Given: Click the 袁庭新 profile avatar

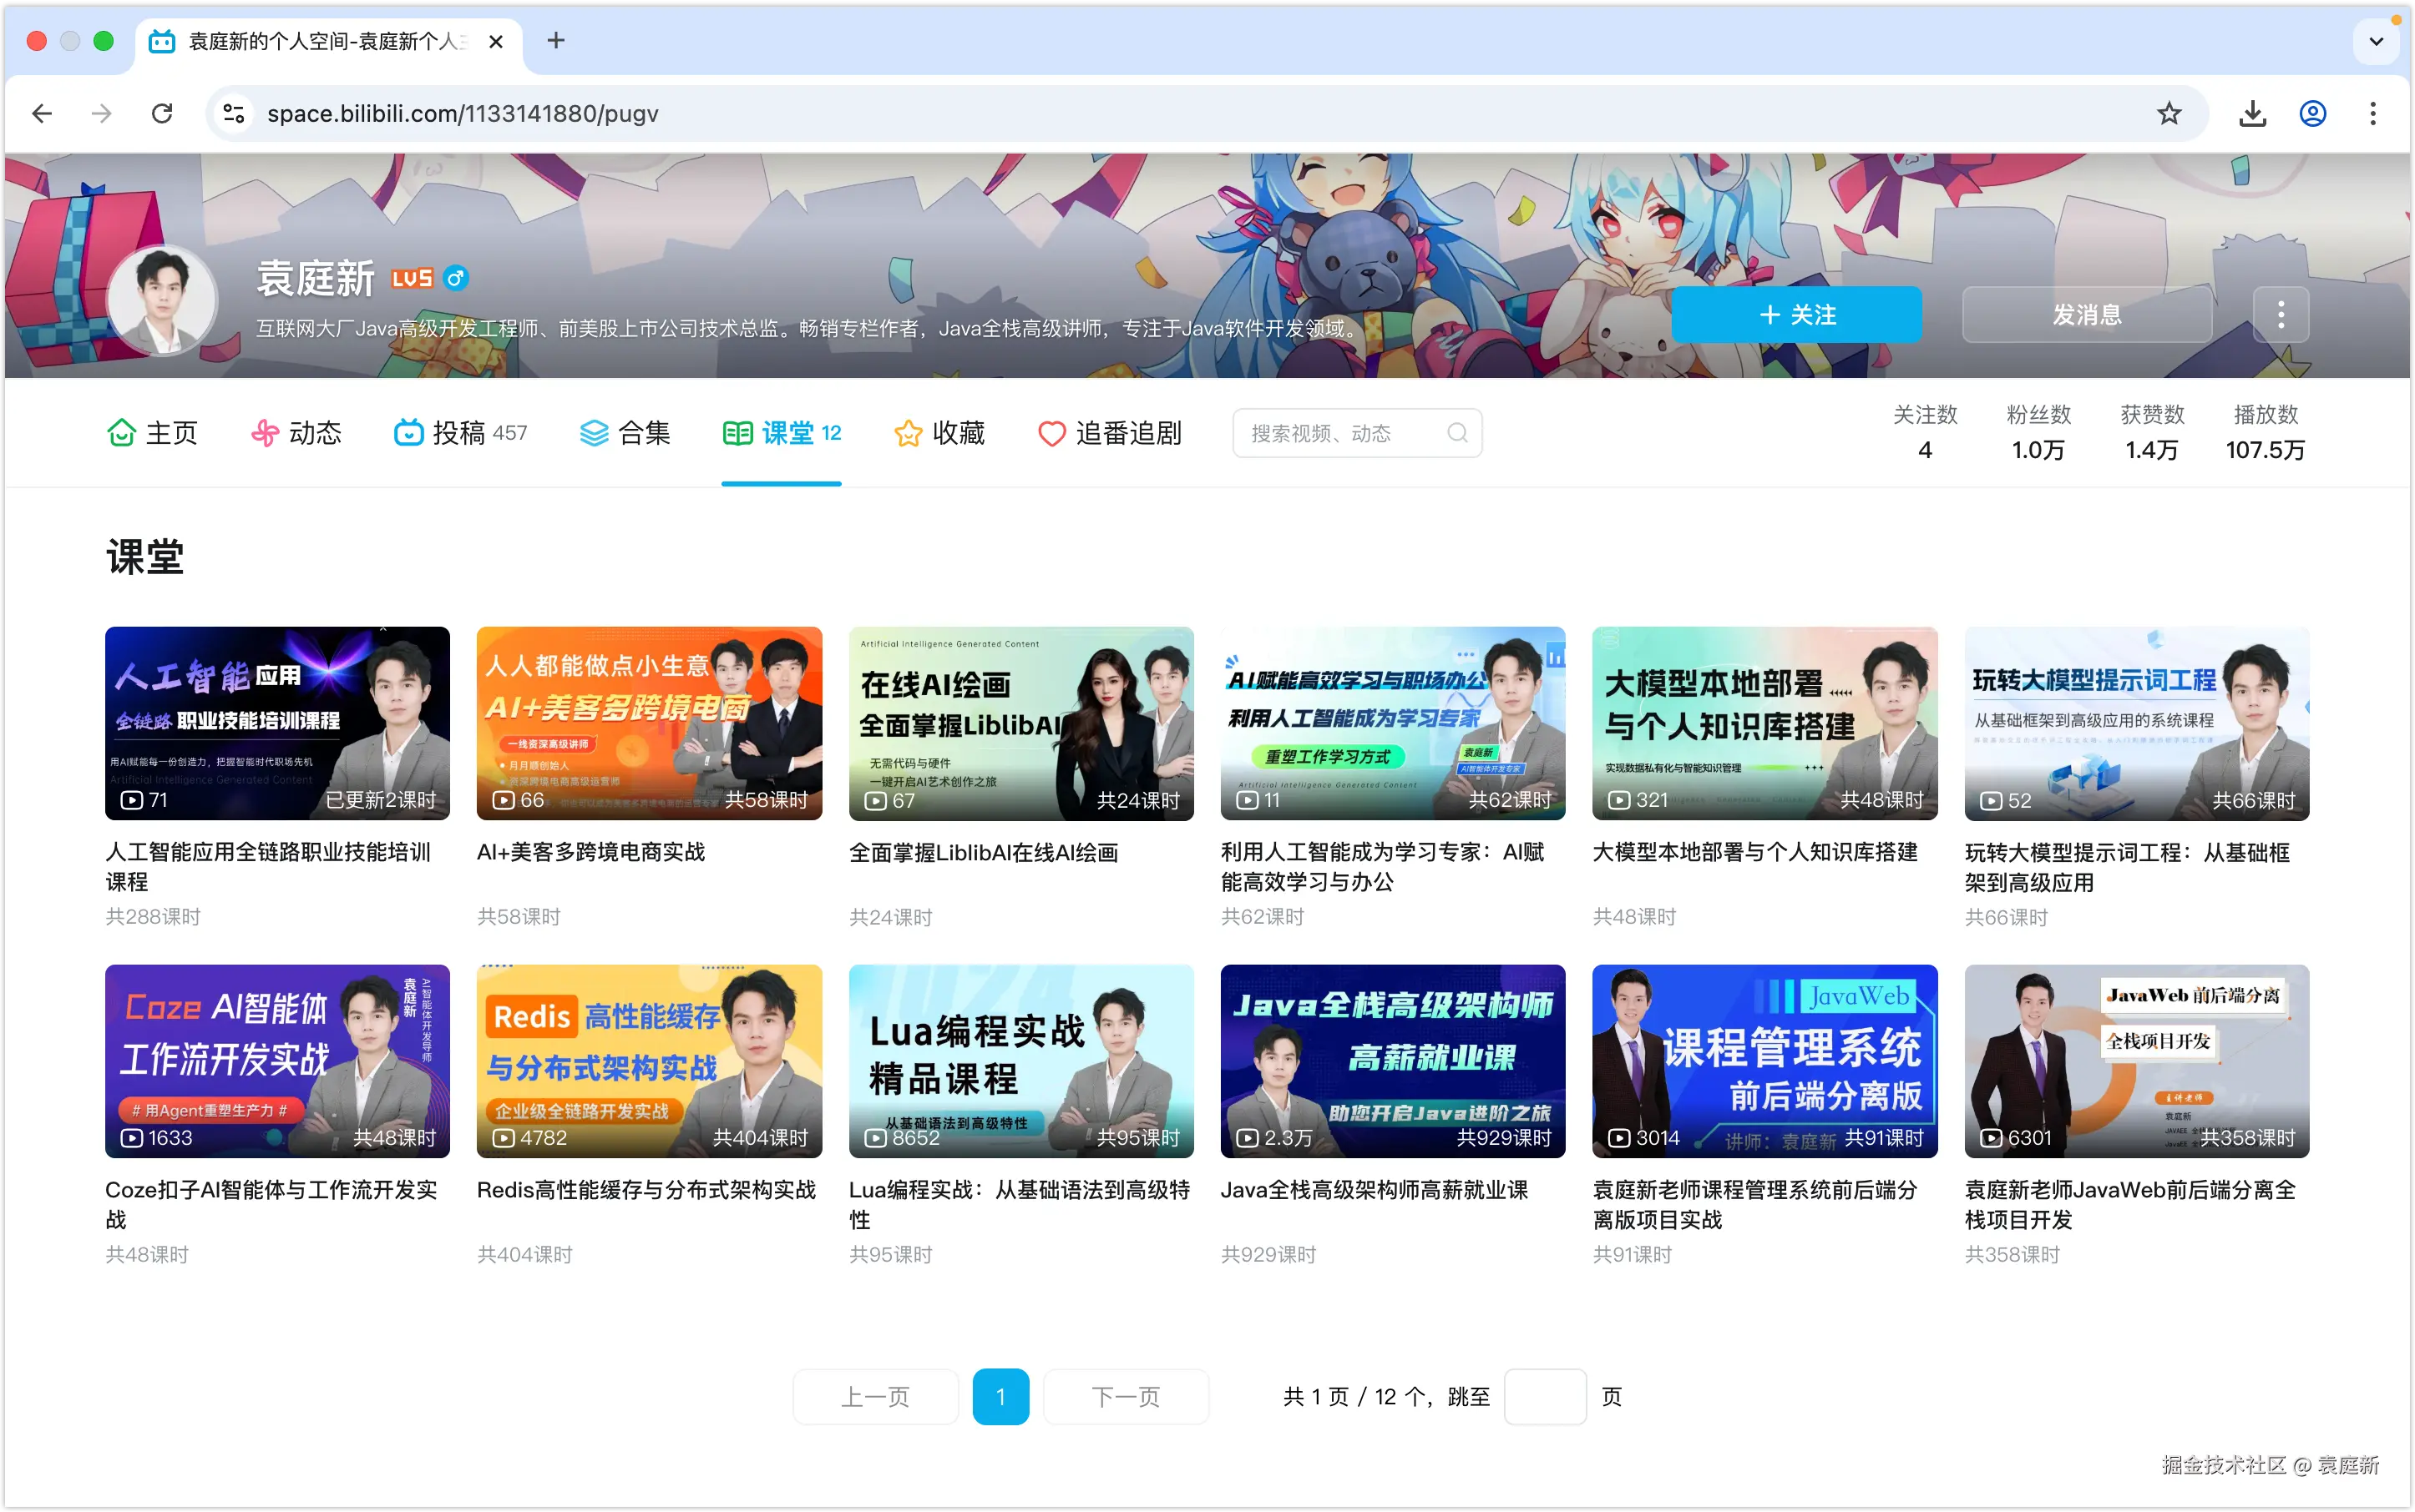Looking at the screenshot, I should (163, 300).
